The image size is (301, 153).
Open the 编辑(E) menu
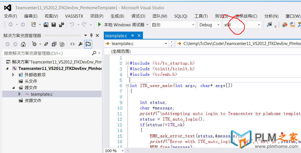click(31, 16)
